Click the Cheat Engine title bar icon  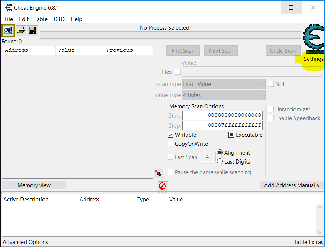[9, 8]
